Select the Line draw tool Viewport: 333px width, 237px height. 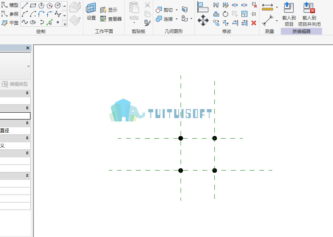(25, 5)
